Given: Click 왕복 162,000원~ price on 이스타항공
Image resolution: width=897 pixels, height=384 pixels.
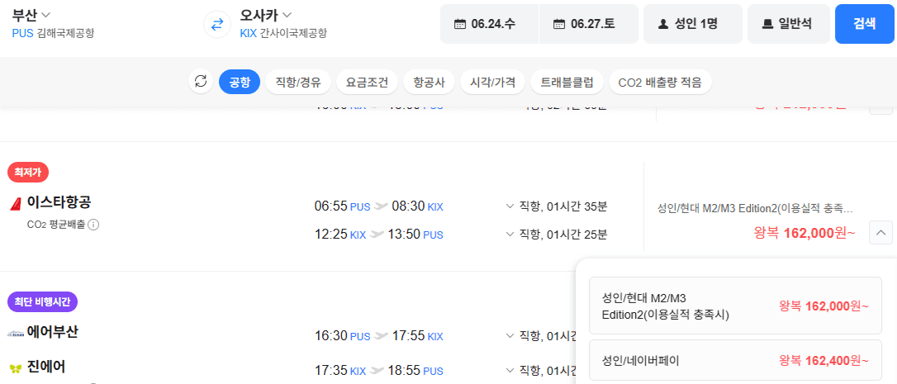Looking at the screenshot, I should pyautogui.click(x=805, y=233).
